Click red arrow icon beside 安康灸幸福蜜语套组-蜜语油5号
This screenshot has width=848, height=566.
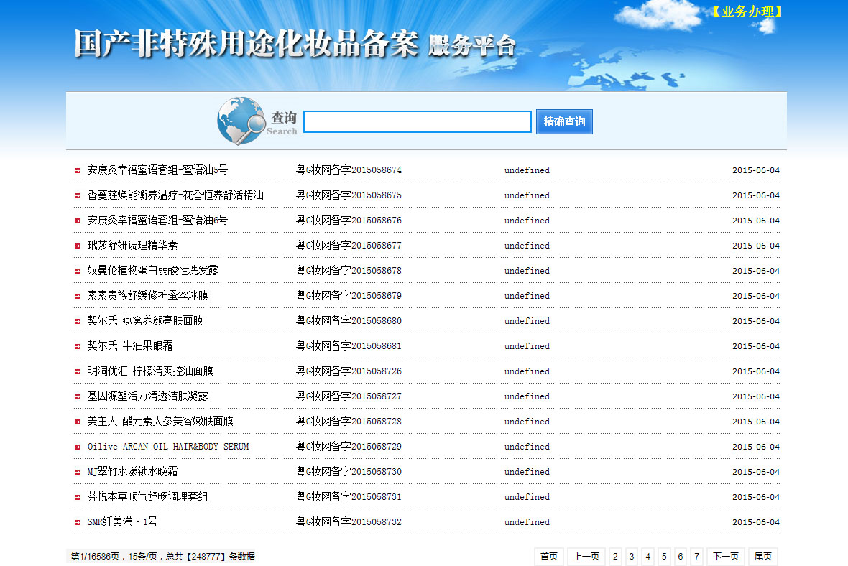(78, 170)
